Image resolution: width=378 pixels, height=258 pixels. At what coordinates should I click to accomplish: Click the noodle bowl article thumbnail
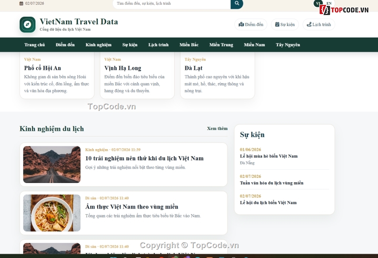point(52,213)
